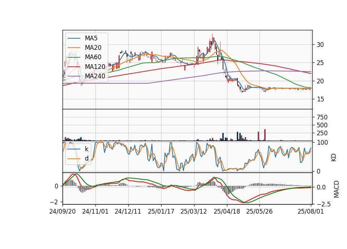Click the MA20 legend label

pyautogui.click(x=93, y=48)
